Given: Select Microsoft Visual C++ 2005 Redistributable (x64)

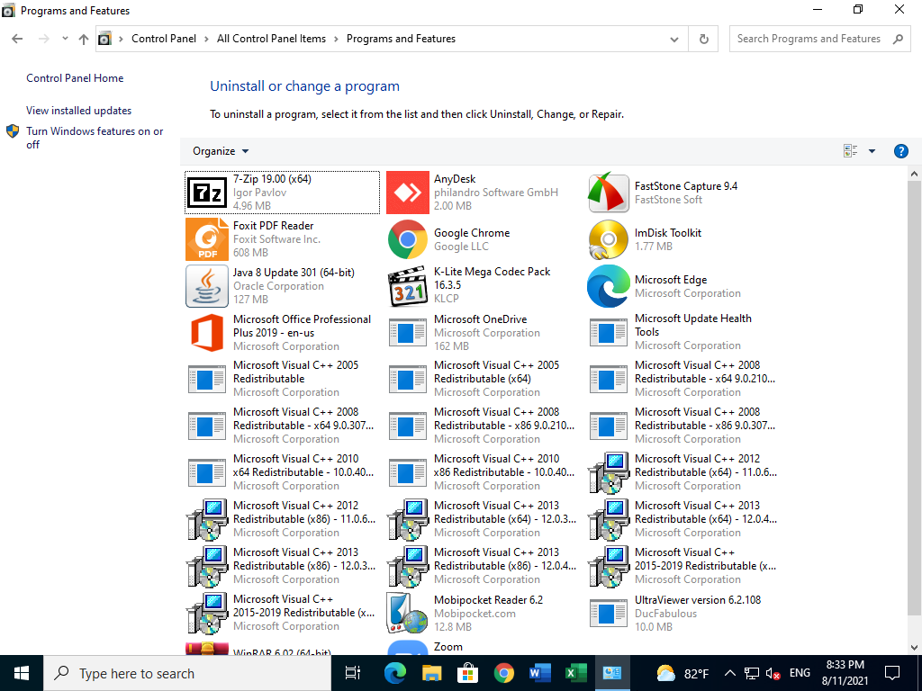Looking at the screenshot, I should pos(484,379).
